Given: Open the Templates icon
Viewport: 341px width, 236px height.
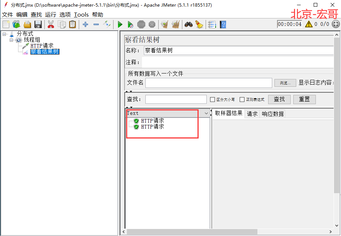Looking at the screenshot, I should (x=16, y=24).
